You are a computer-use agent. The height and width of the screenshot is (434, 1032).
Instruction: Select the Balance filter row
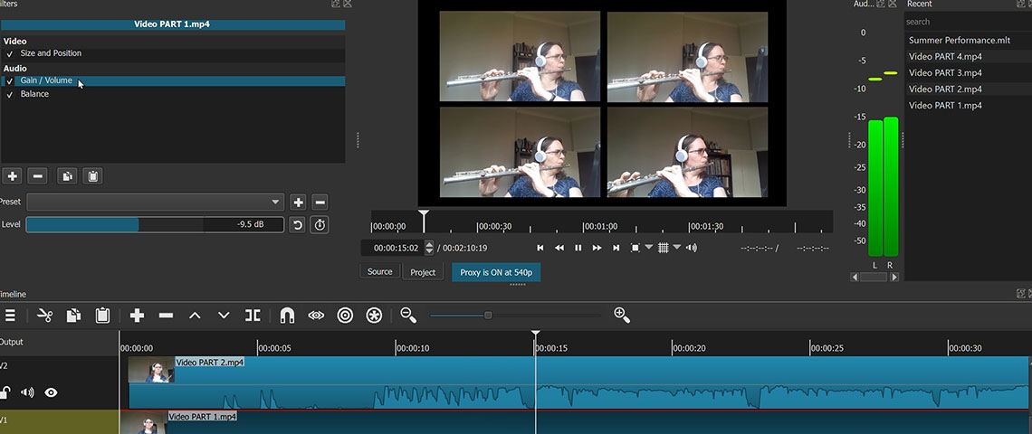(173, 95)
